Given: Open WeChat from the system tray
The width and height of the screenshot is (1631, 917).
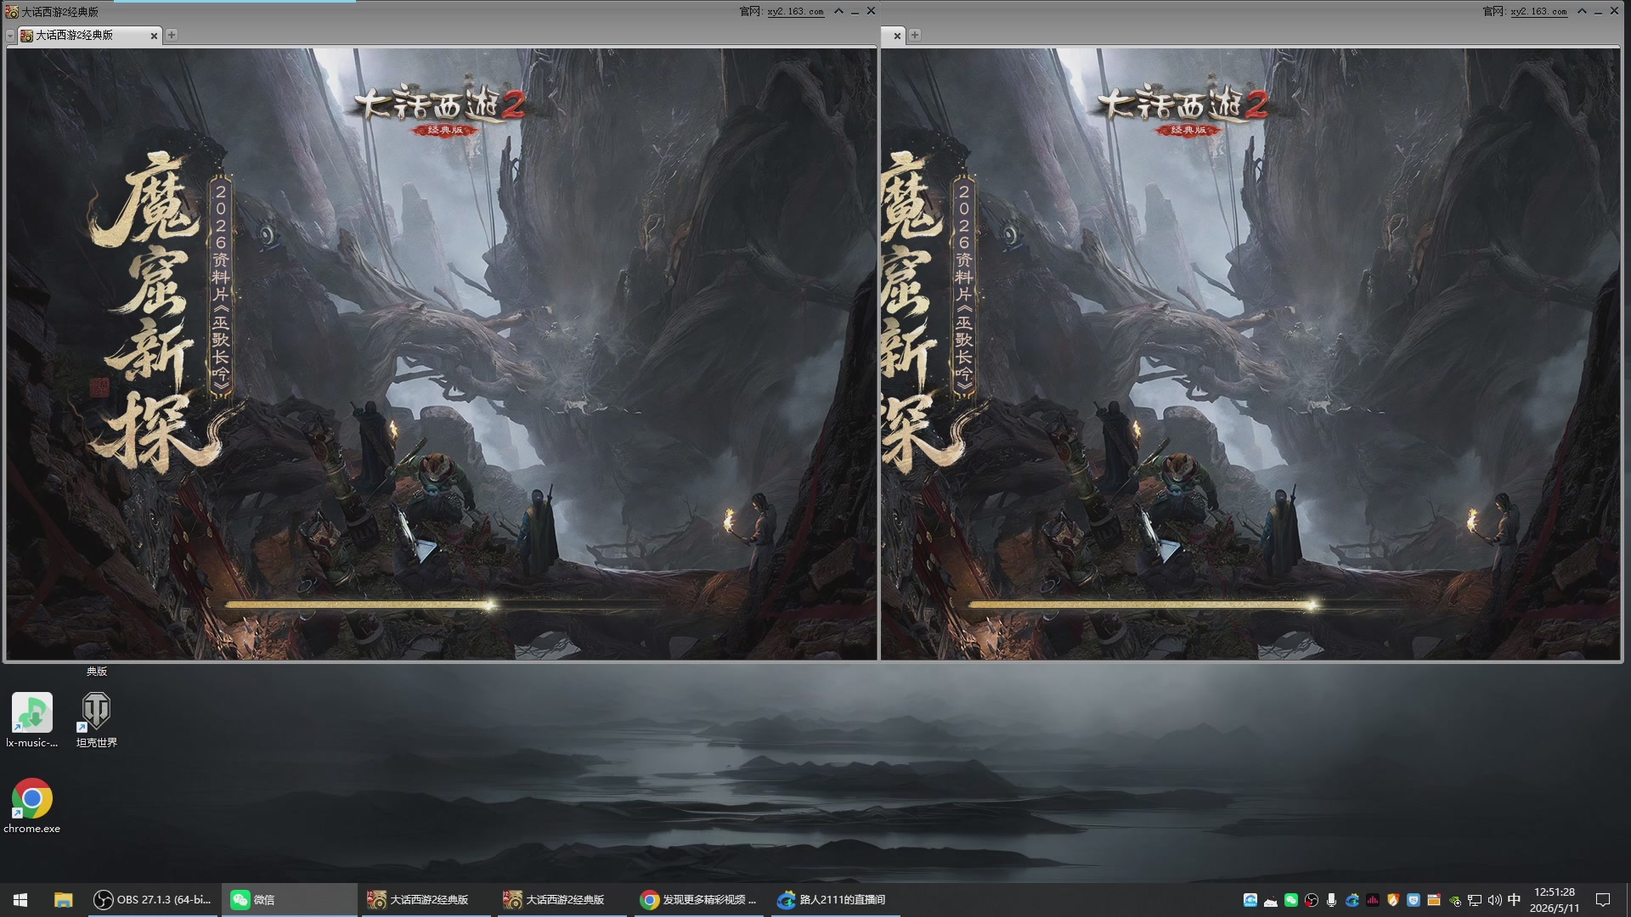Looking at the screenshot, I should pos(1291,900).
